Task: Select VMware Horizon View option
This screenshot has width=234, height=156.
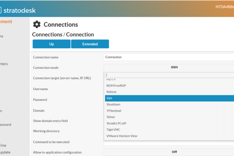Action: point(169,136)
